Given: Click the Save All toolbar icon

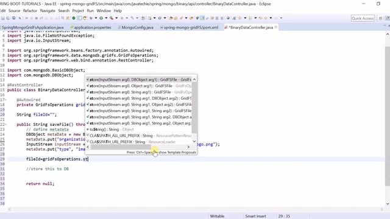Looking at the screenshot, I should click(x=8, y=18).
